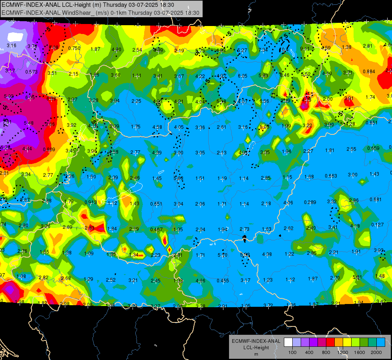Viewport: 392px width, 360px height.
Task: Click the magenta-pink legend swatch
Action: (322, 342)
